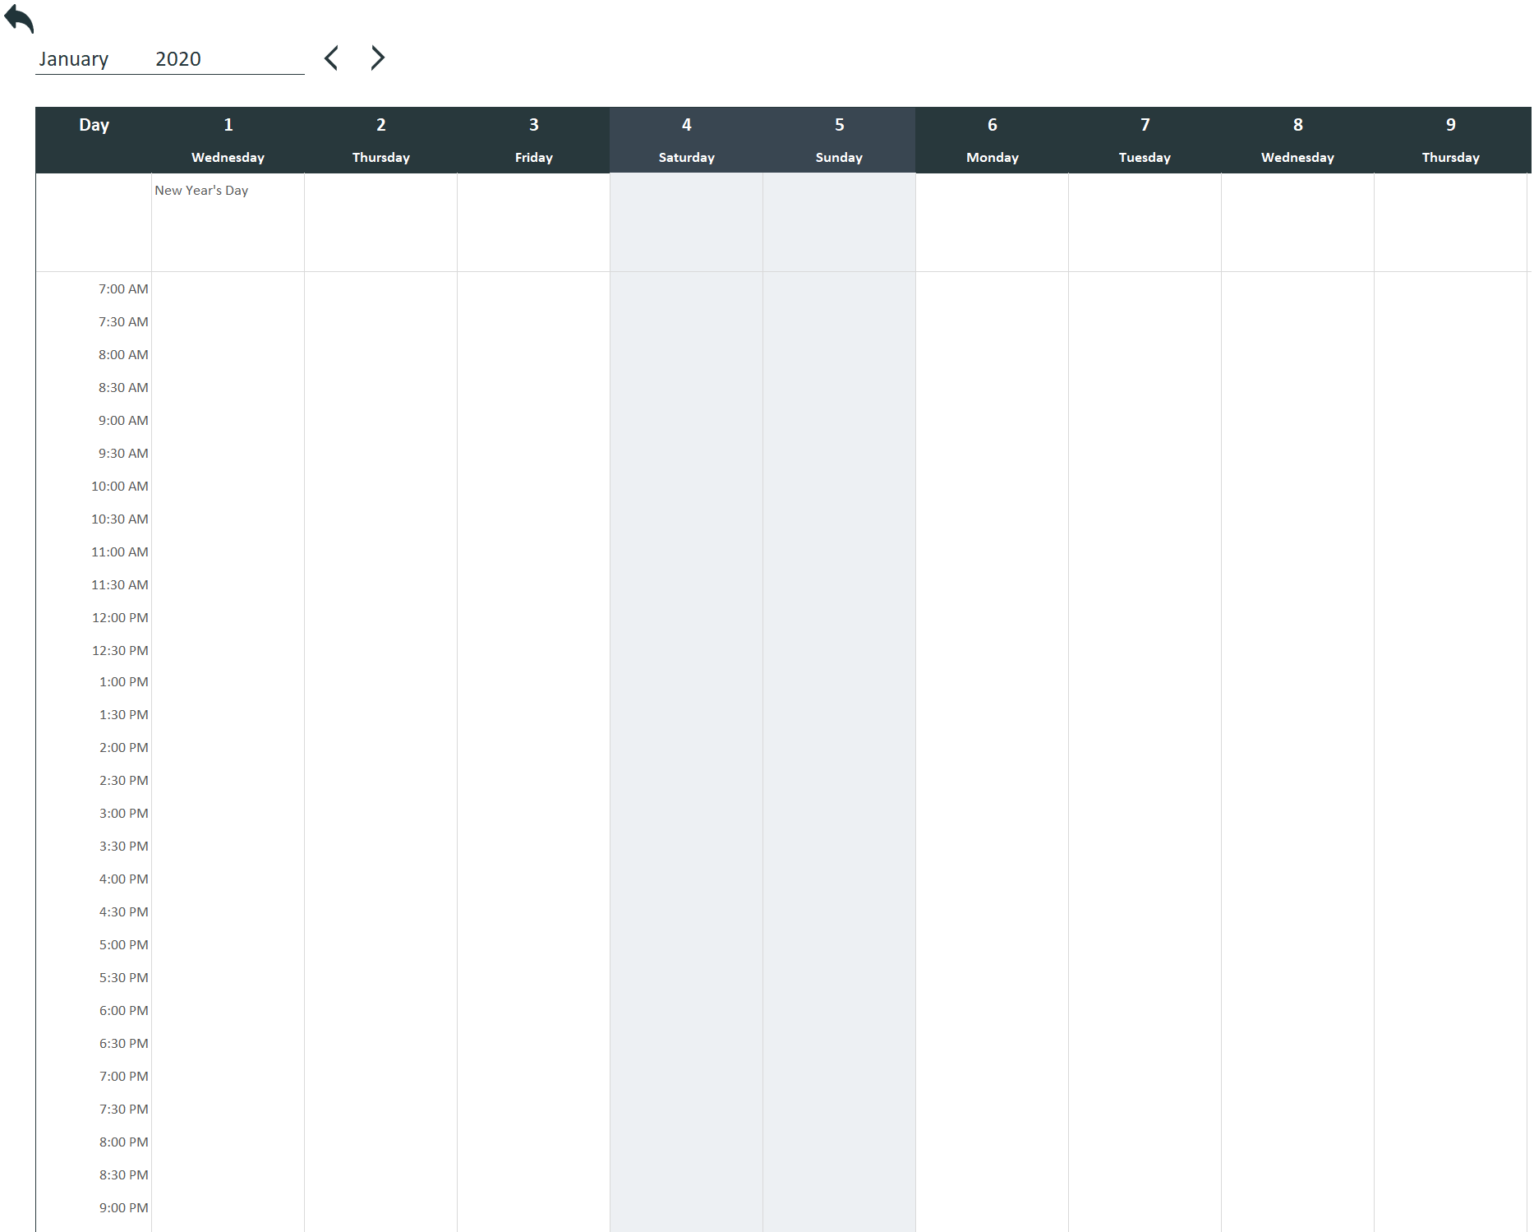Select Sunday 5 column header
The image size is (1534, 1232).
tap(839, 140)
